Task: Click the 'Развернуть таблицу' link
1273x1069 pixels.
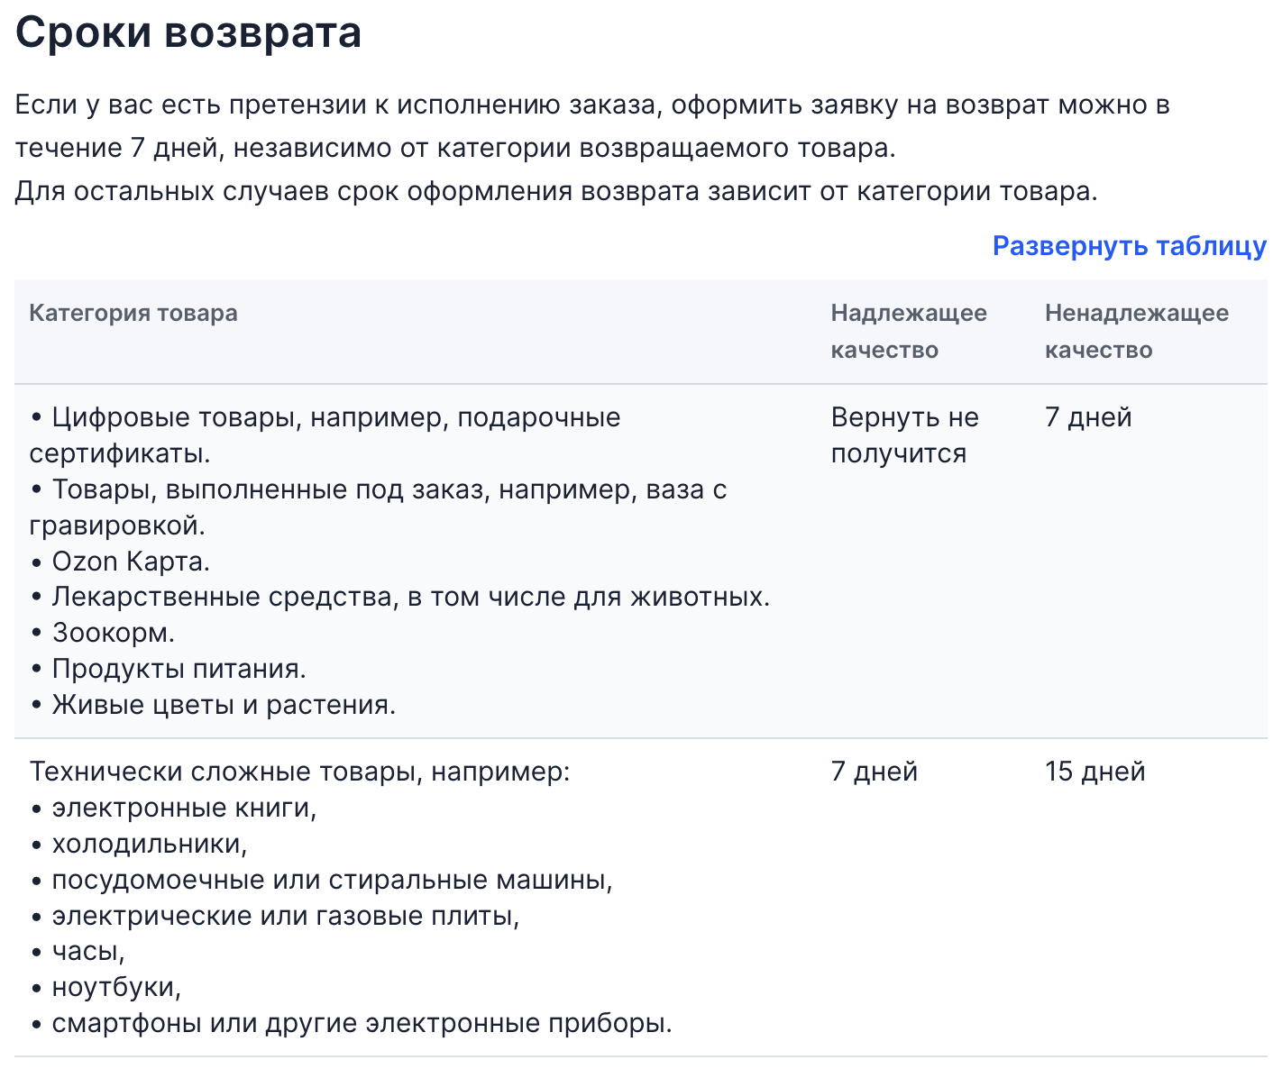Action: (1129, 246)
